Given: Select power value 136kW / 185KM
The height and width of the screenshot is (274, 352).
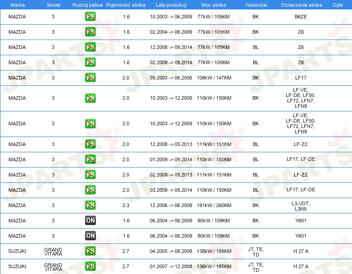Looking at the screenshot, I should (x=214, y=266).
